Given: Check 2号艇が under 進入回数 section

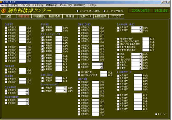Looking at the screenshot, I should pyautogui.click(x=43, y=81).
